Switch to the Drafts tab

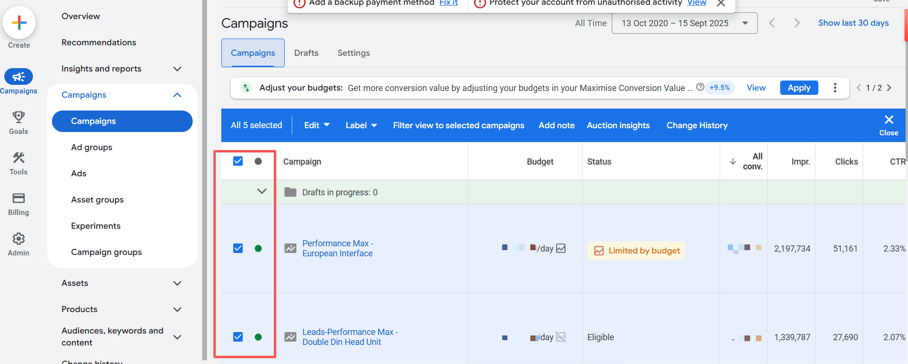click(306, 53)
